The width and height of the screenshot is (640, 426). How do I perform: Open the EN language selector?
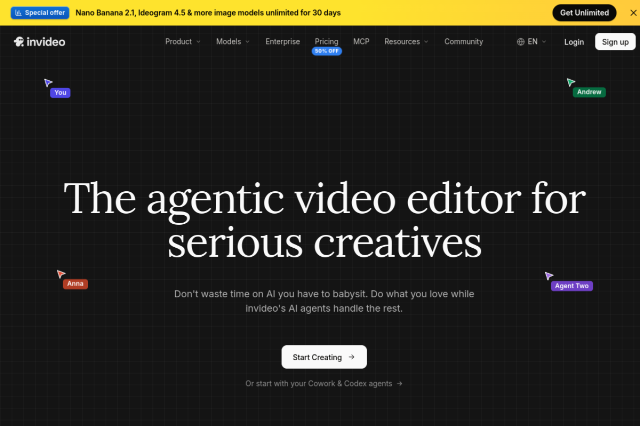(x=531, y=41)
